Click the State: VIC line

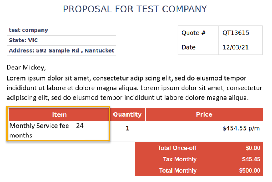click(x=23, y=40)
